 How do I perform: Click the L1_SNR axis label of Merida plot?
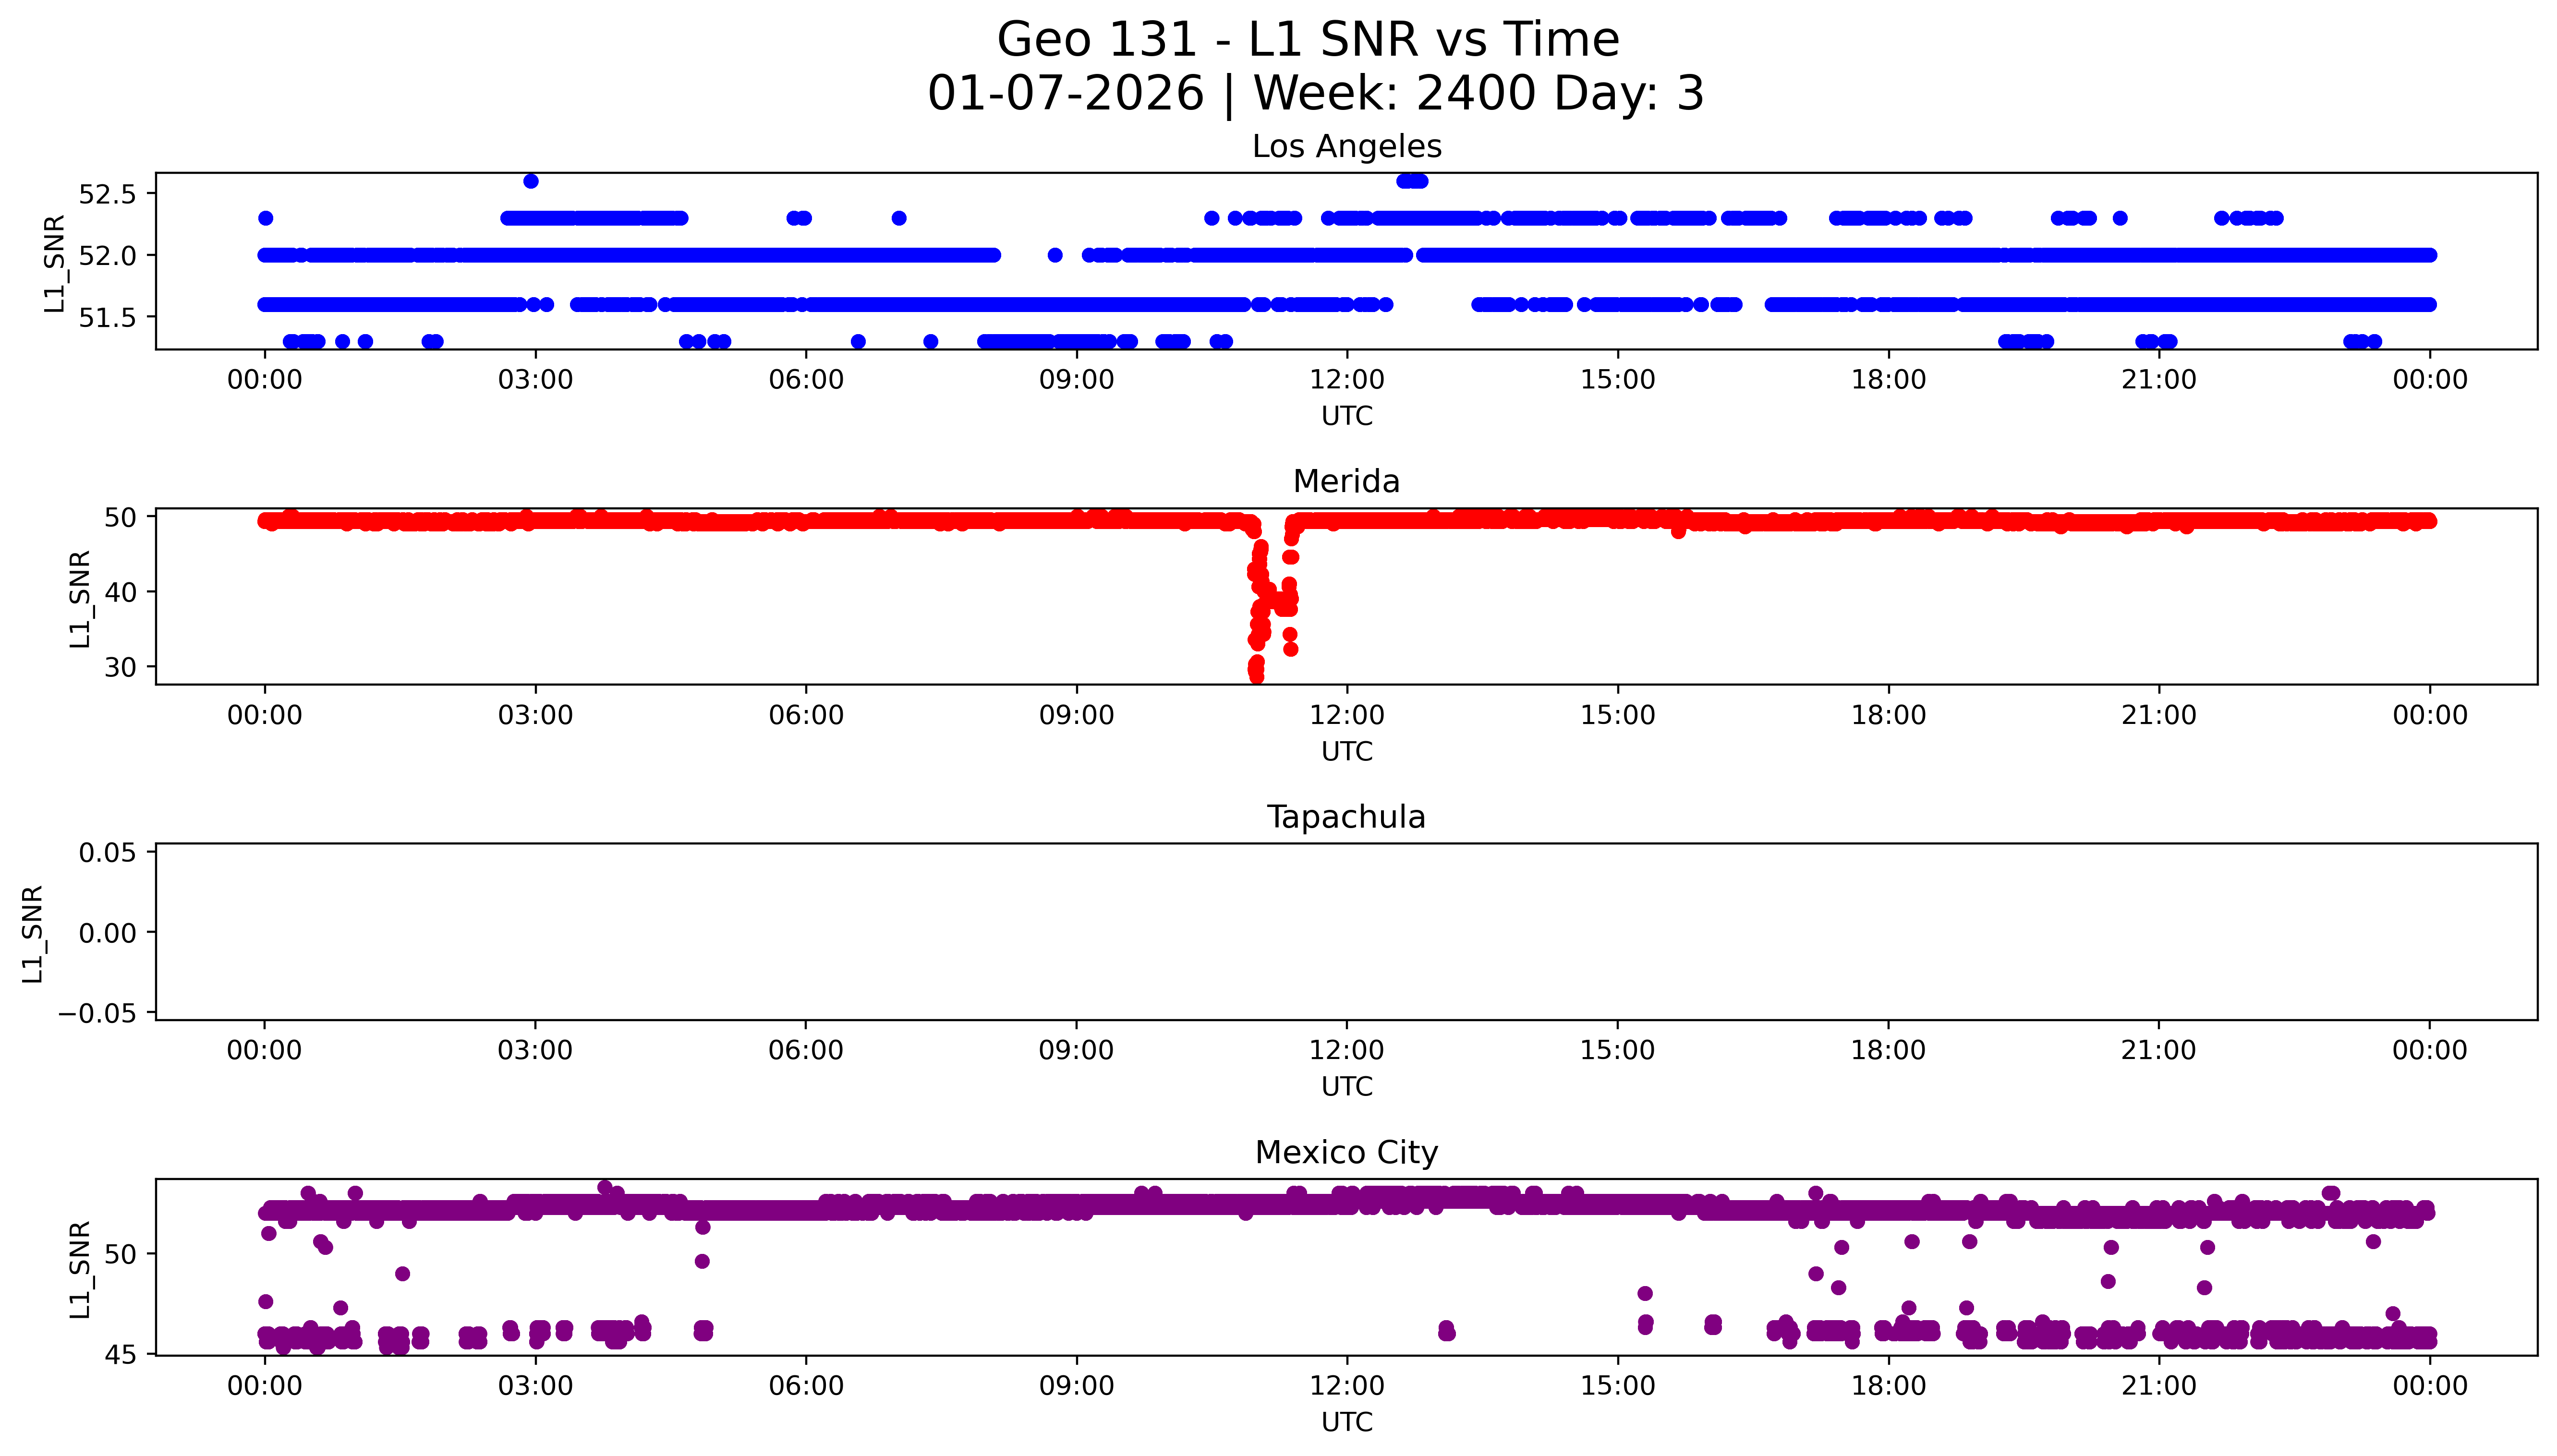(x=80, y=598)
